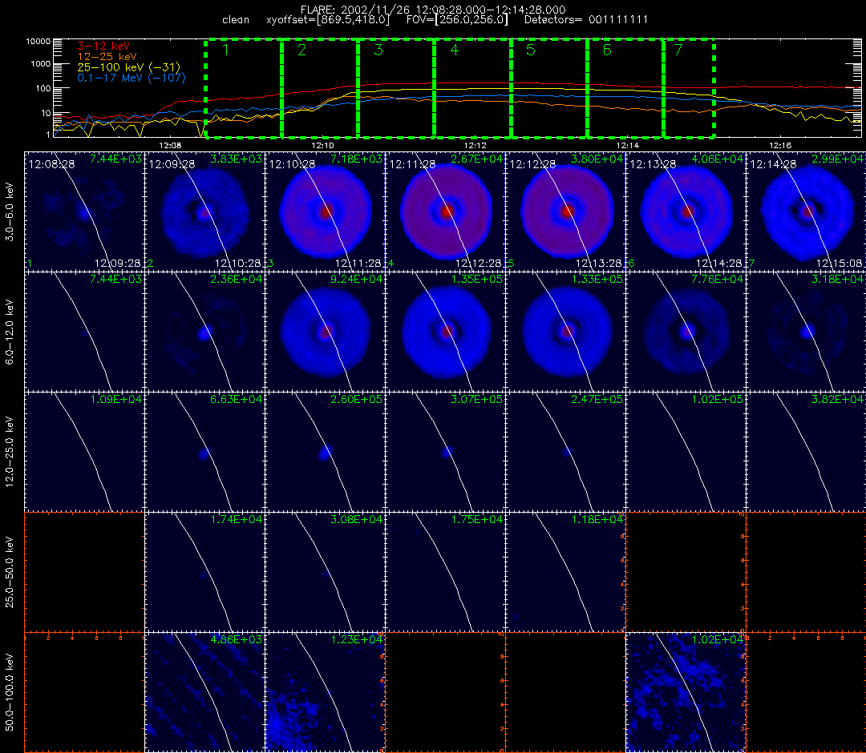This screenshot has width=866, height=753.
Task: Open the 3-6 keV image starting 12:11:28
Action: pyautogui.click(x=445, y=211)
